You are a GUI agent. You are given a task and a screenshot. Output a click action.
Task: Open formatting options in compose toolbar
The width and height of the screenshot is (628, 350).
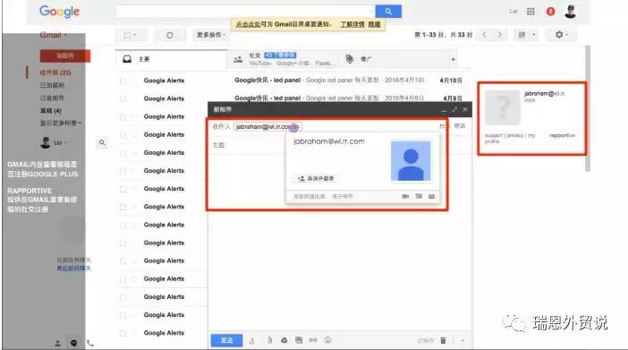pyautogui.click(x=251, y=340)
